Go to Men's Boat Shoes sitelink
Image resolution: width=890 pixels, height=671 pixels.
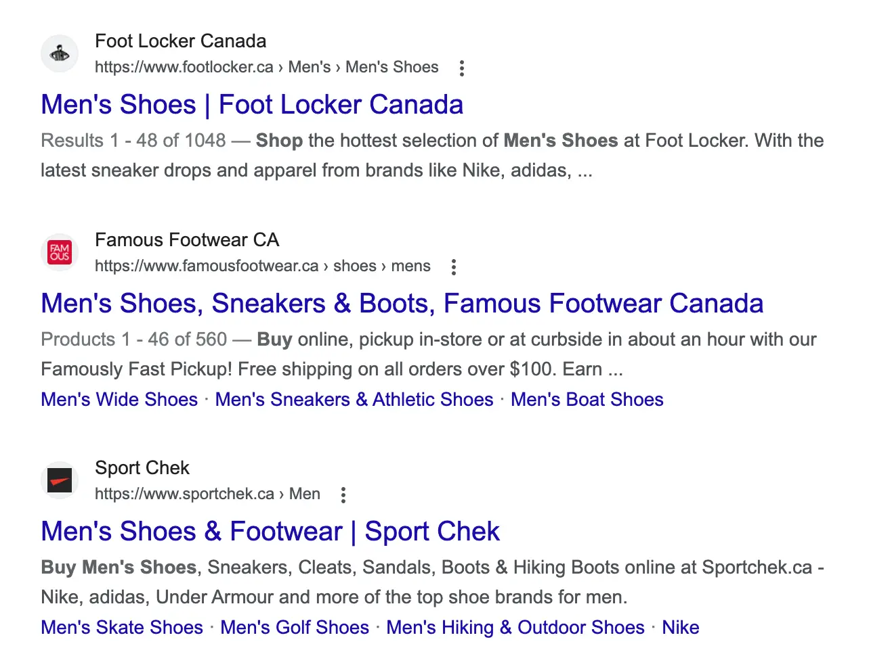coord(587,400)
